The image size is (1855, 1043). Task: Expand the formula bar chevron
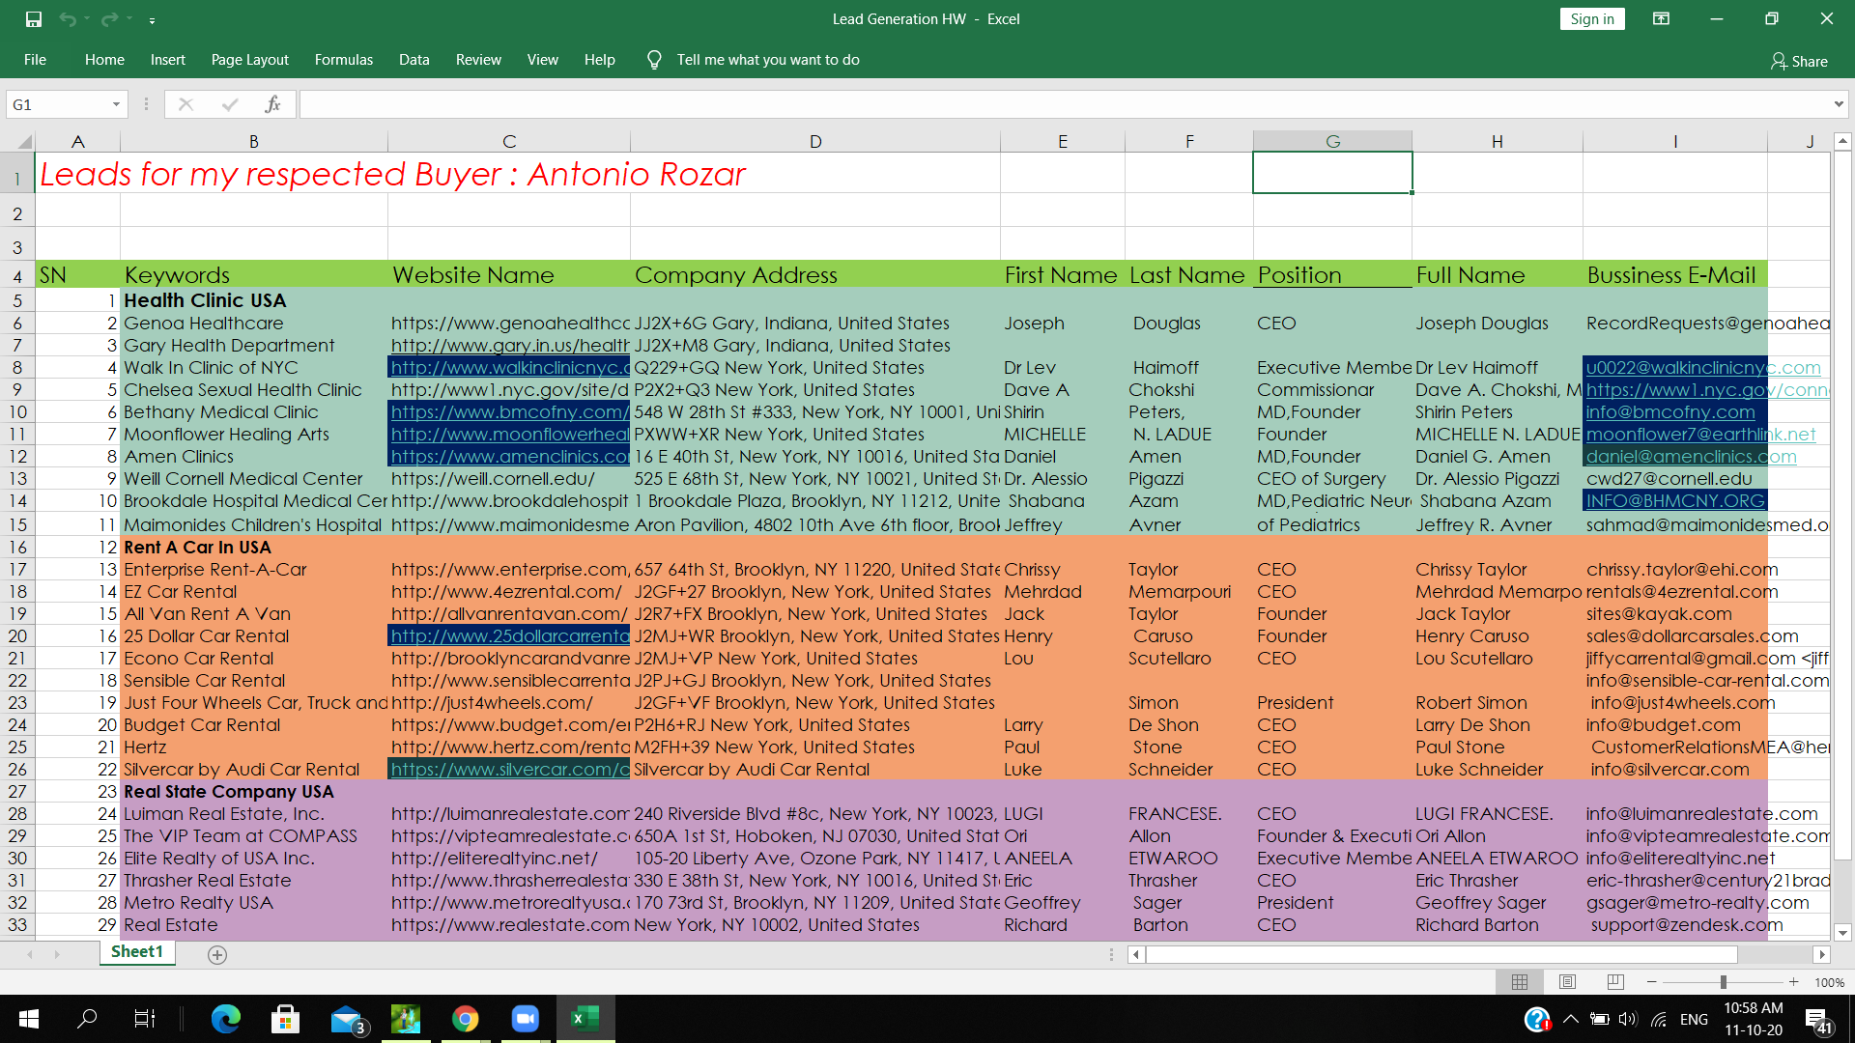point(1838,104)
